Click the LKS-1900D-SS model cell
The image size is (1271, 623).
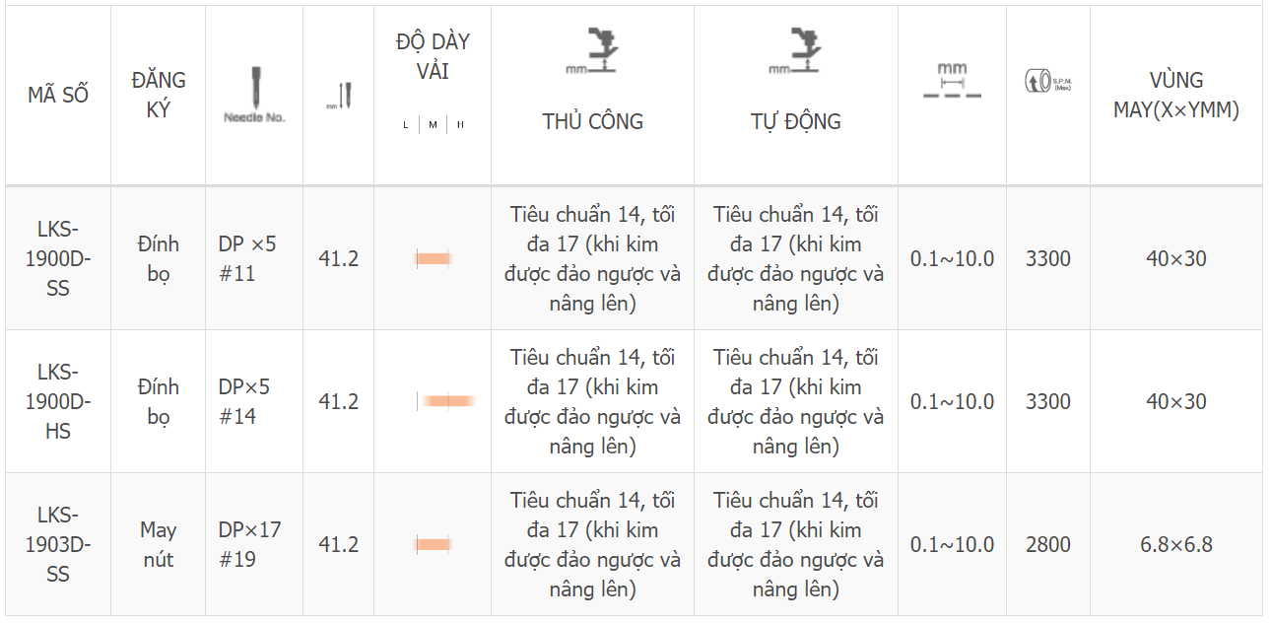pos(58,258)
